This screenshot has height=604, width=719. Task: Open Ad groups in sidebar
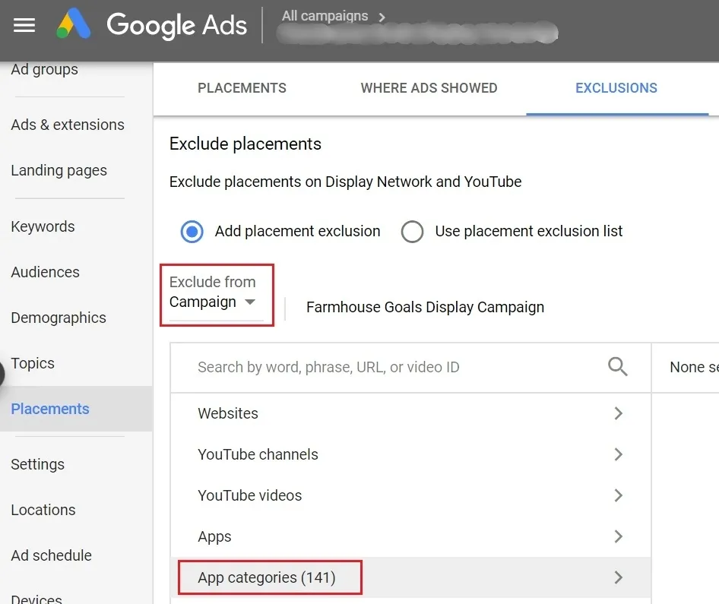(45, 70)
